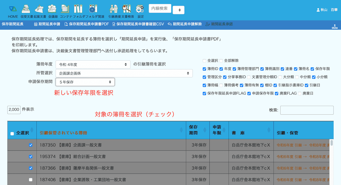Open the 設定 settings gear icon

click(x=140, y=9)
